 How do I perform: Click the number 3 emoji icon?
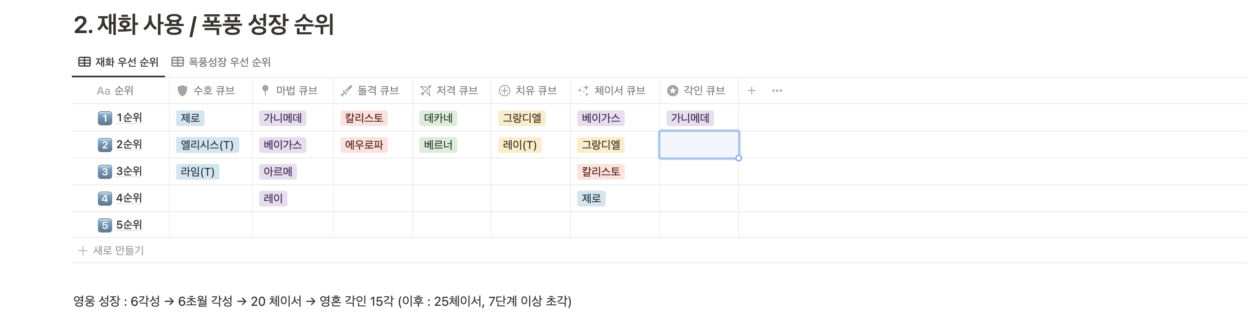[x=105, y=171]
